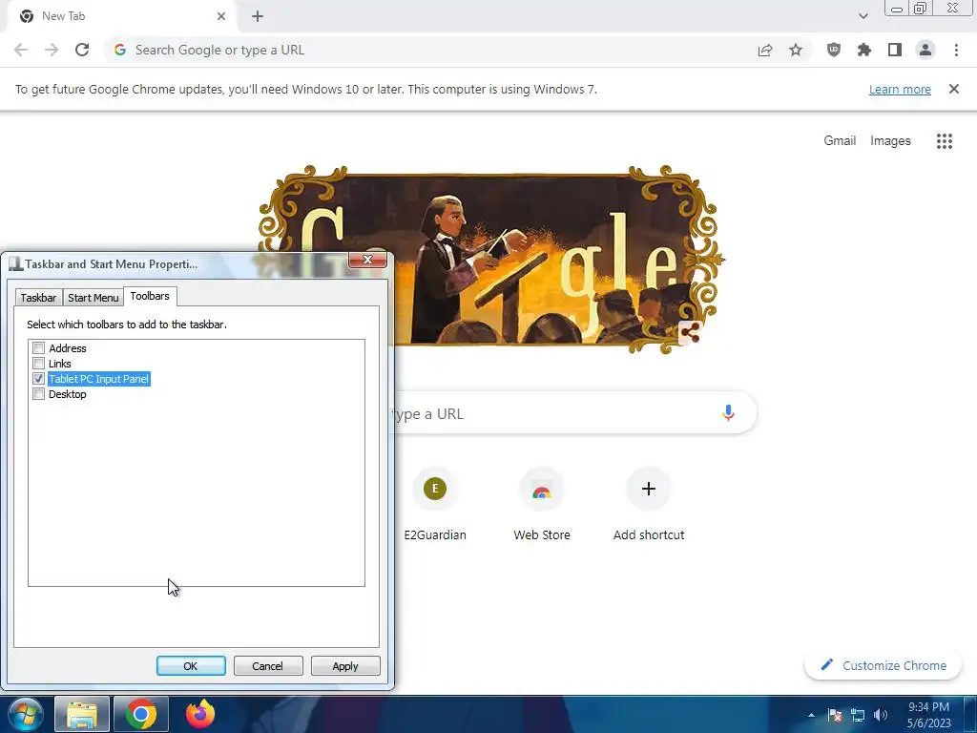Open File Explorer from the taskbar

coord(82,714)
